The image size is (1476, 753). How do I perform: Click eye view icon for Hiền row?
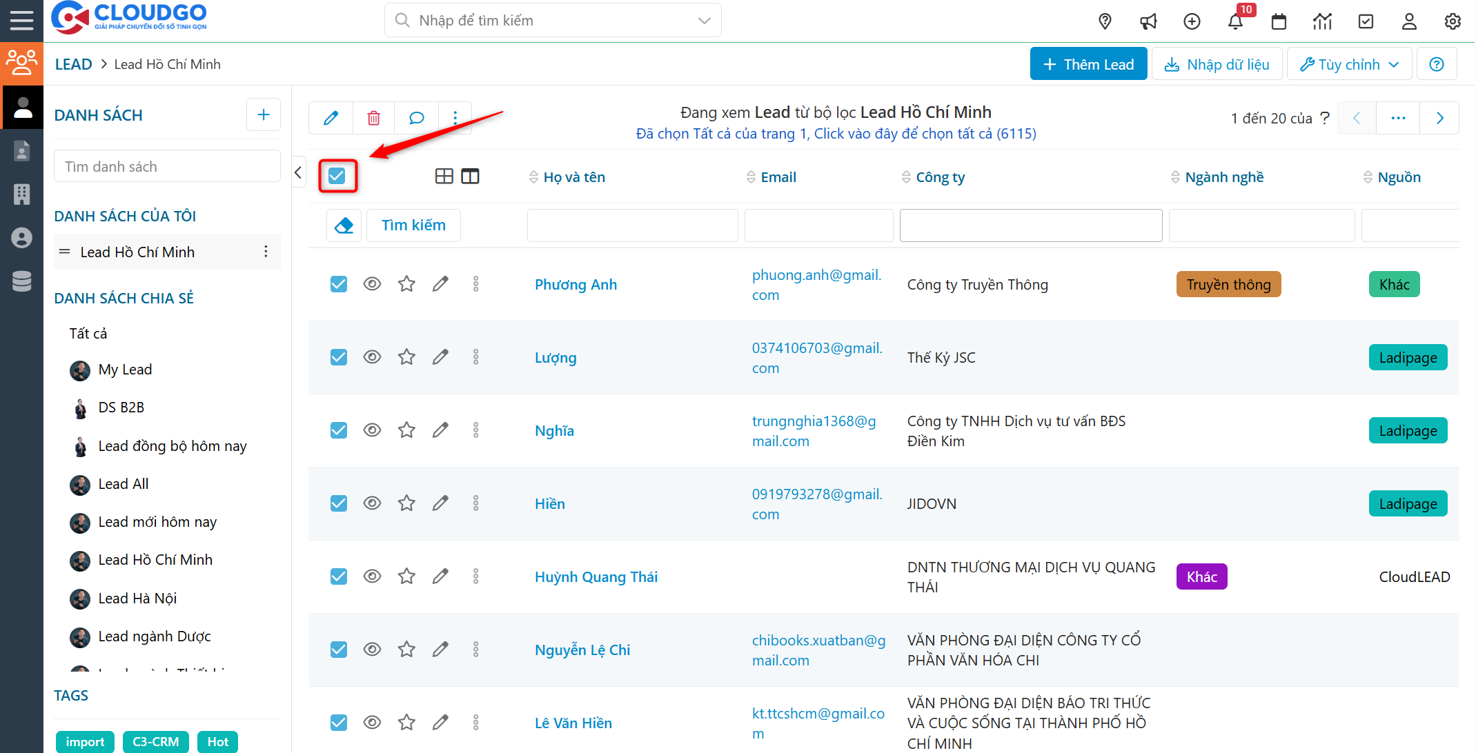(x=372, y=503)
